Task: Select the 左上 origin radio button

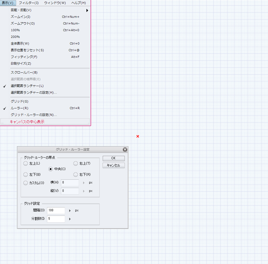Action: point(26,163)
